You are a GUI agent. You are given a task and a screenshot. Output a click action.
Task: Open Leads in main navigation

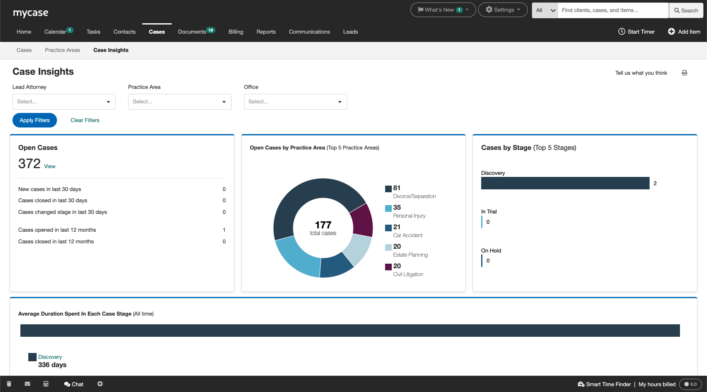pyautogui.click(x=351, y=32)
